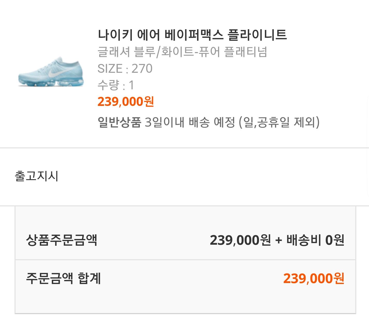Click the plus sign before 배송비
This screenshot has width=369, height=333.
click(x=278, y=240)
